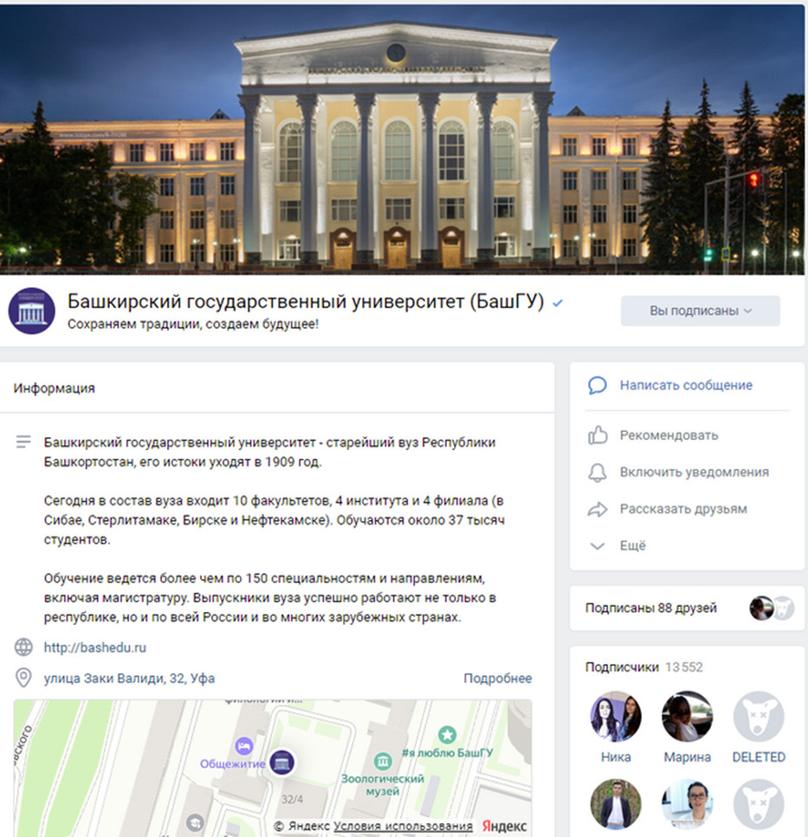
Task: Click the Общежитие marker on the map
Action: [244, 746]
